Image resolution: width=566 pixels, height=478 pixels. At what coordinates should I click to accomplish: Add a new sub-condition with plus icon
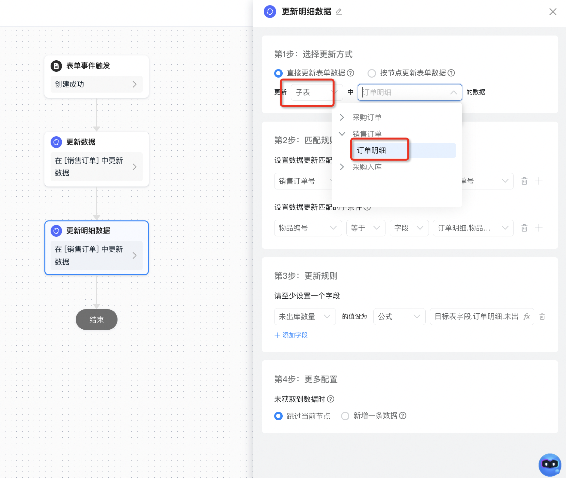(x=539, y=228)
